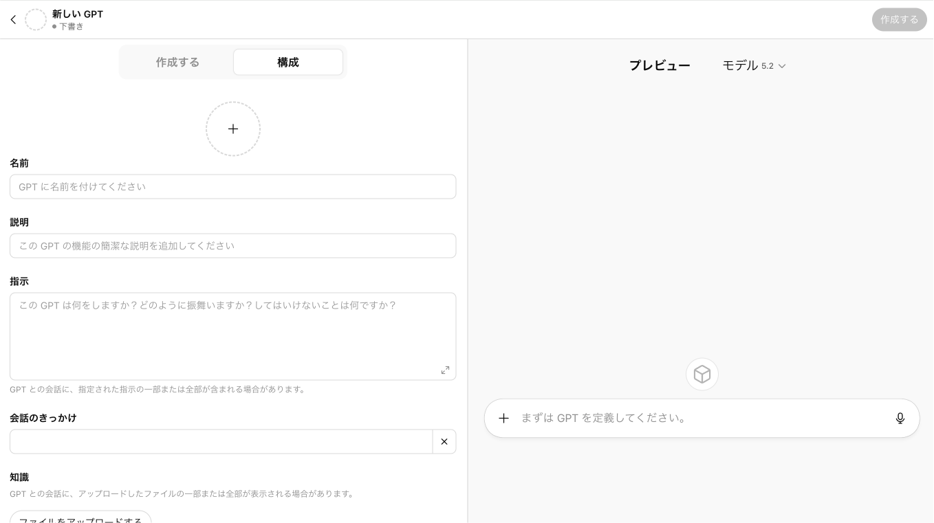Click the 新しい GPT title in the header
The width and height of the screenshot is (934, 523).
[78, 14]
